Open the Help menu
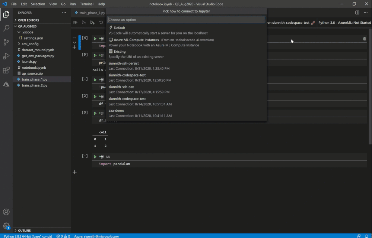This screenshot has width=372, height=238. click(101, 4)
